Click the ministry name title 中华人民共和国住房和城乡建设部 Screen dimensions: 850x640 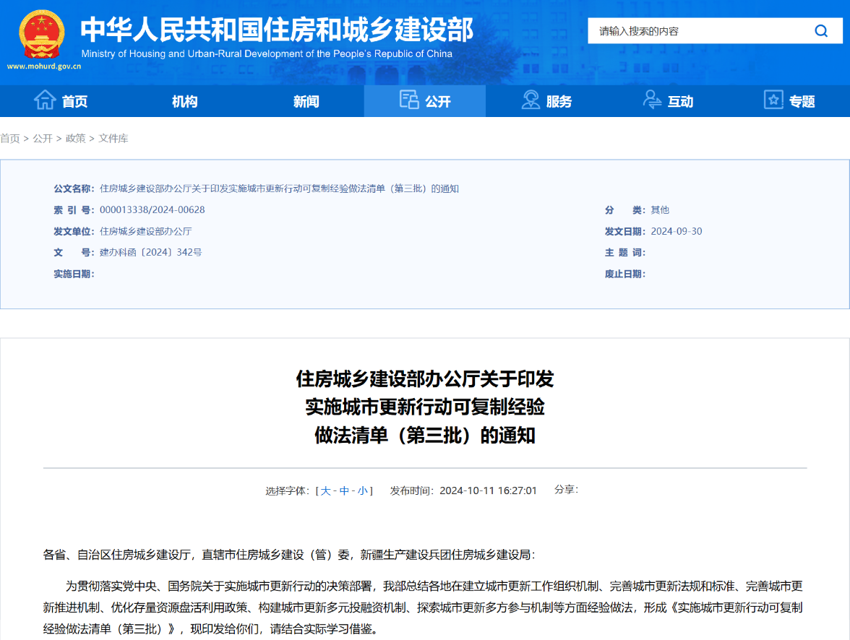[277, 30]
